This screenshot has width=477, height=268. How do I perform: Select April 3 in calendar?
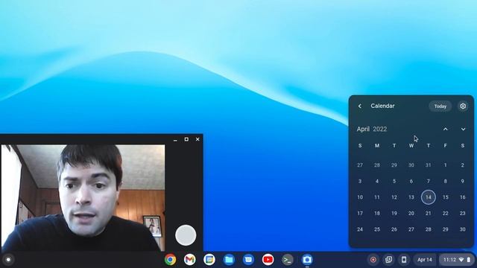[360, 181]
